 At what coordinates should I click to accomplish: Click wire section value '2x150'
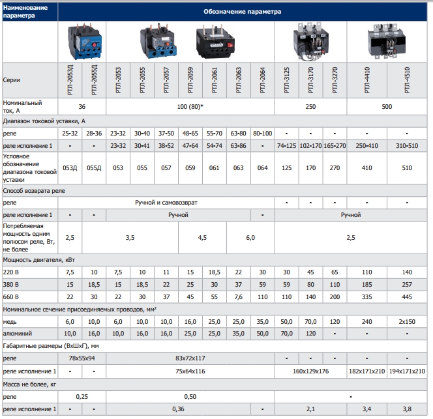407,322
